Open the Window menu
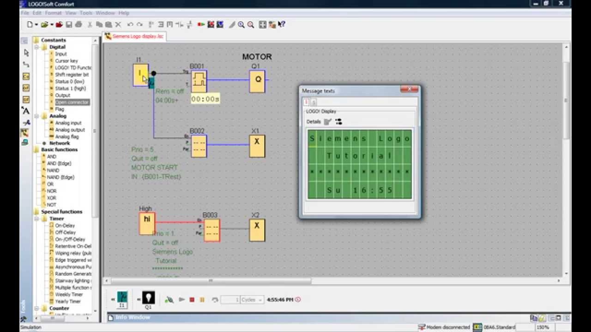 (105, 13)
